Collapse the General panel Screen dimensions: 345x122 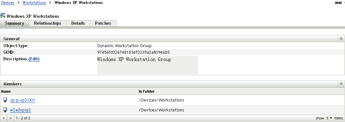(341, 39)
